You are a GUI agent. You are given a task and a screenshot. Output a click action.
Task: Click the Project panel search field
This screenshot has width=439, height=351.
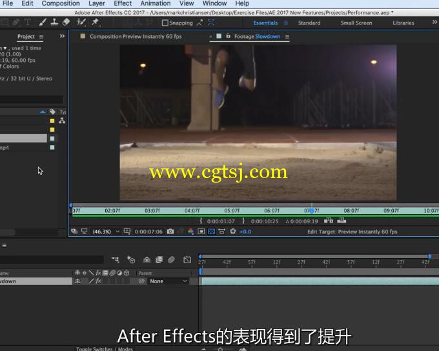click(32, 99)
